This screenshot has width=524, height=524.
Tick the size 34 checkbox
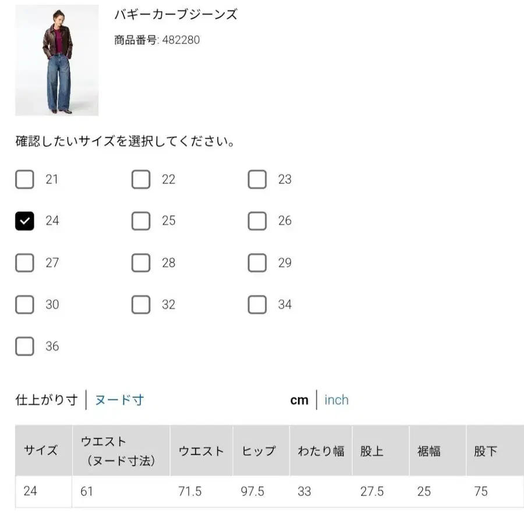tap(257, 305)
